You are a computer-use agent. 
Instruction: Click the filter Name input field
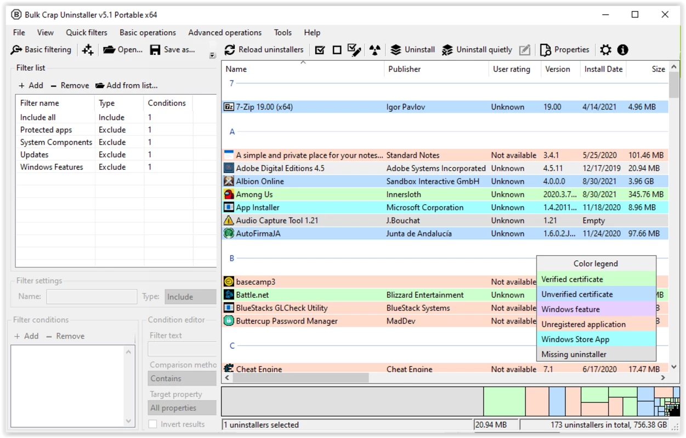click(x=92, y=297)
